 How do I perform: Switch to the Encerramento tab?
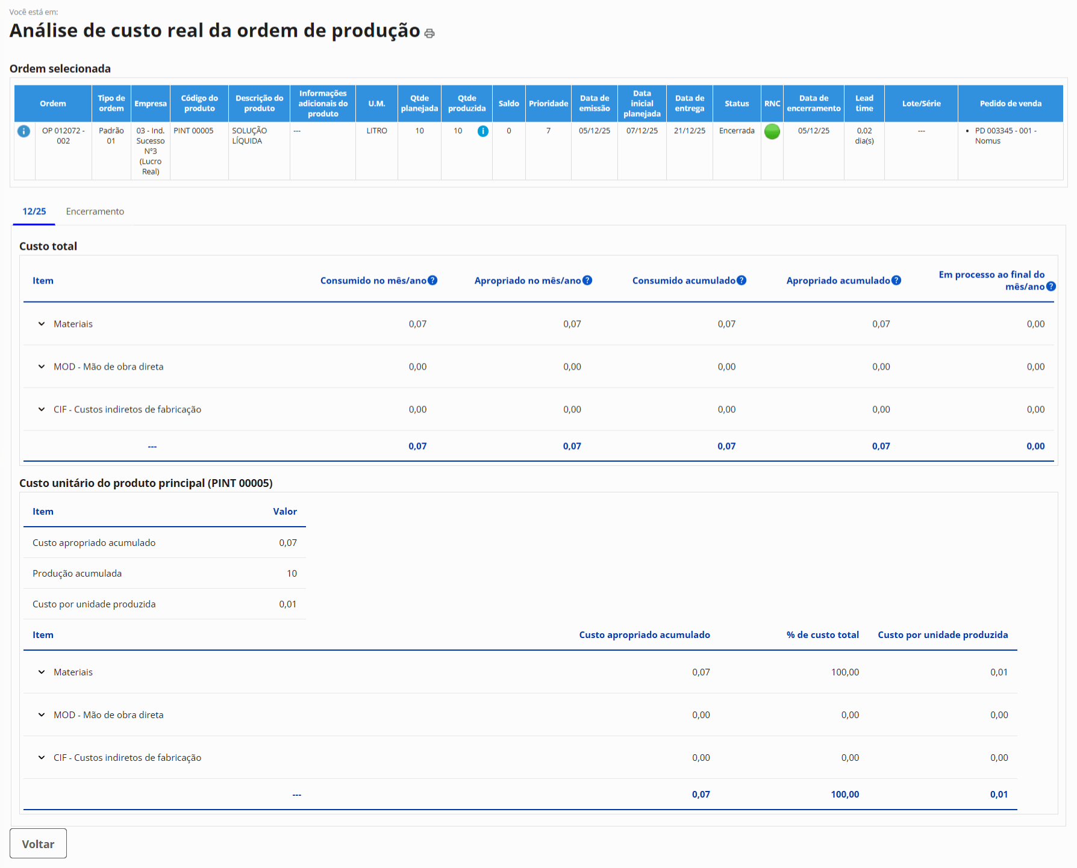point(95,211)
